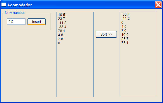Close the Acomodador window
This screenshot has width=163, height=103.
pos(158,5)
